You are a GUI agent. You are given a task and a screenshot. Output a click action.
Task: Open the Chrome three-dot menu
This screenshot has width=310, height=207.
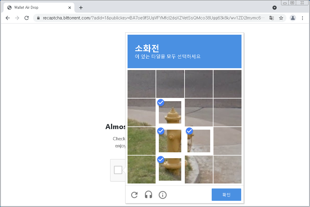pyautogui.click(x=302, y=18)
